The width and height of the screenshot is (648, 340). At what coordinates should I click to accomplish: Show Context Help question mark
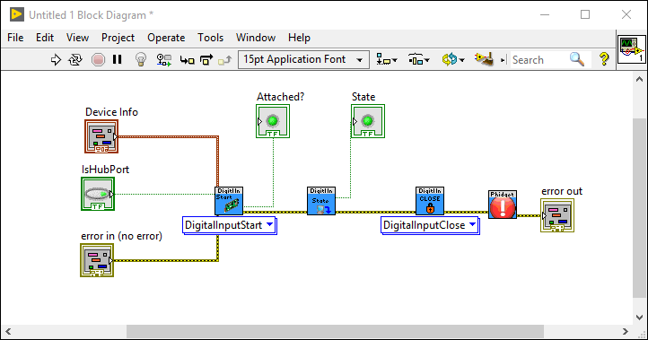[604, 59]
